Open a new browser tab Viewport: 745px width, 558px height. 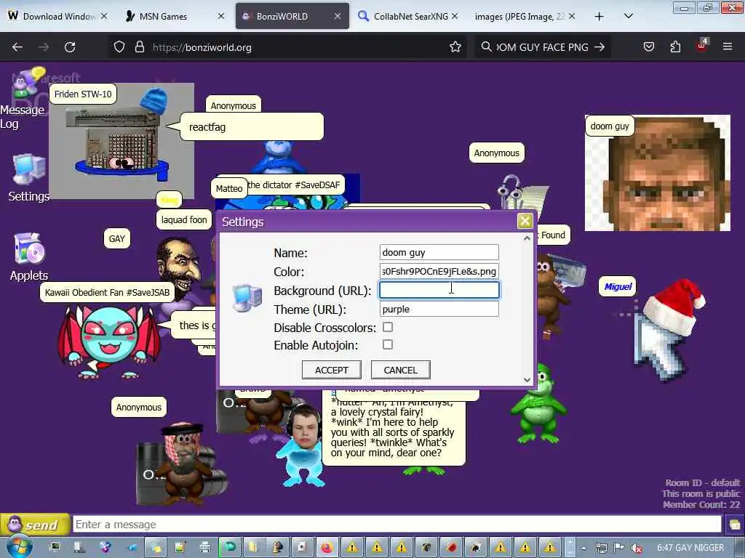pos(599,17)
